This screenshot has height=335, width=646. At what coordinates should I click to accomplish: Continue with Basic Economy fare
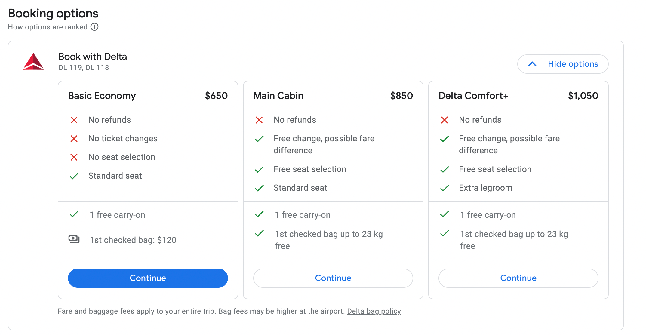[x=148, y=278]
